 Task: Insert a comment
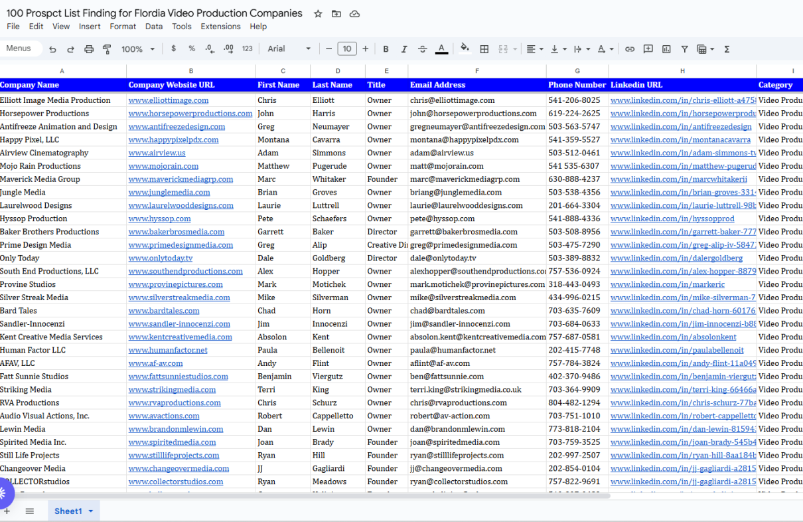click(648, 49)
